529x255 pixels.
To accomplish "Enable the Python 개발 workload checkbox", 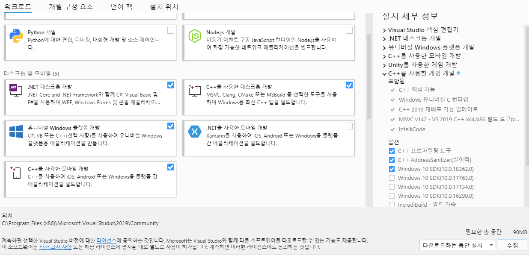I will [171, 30].
